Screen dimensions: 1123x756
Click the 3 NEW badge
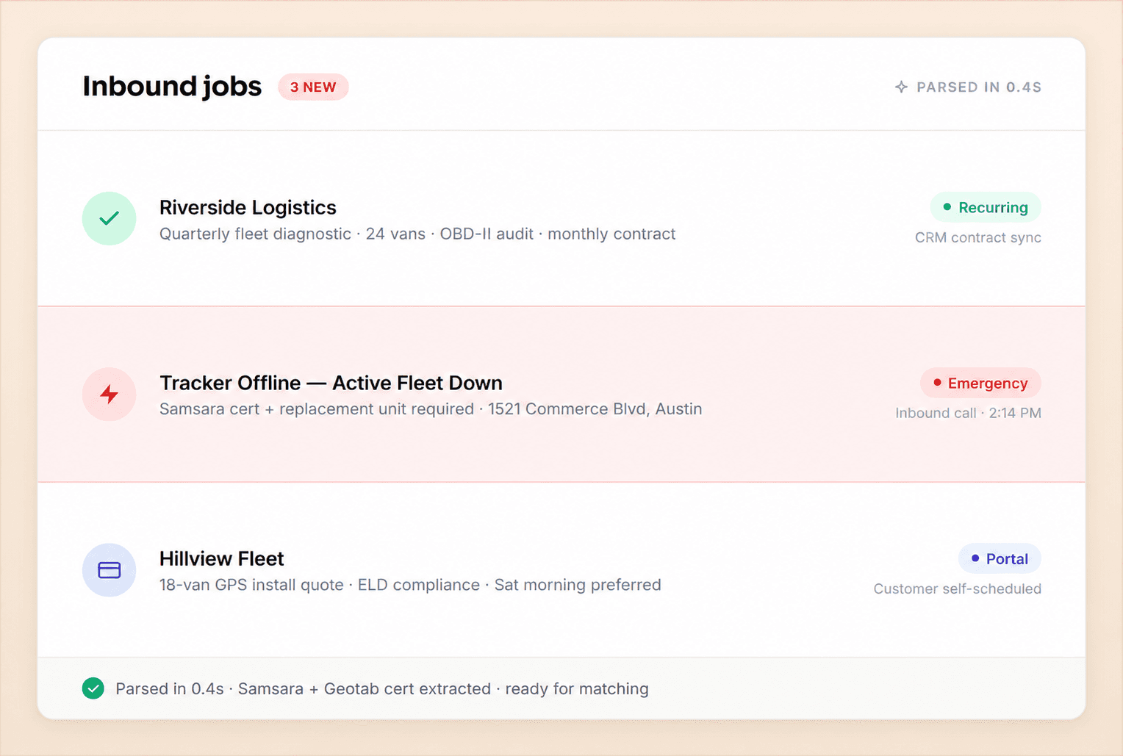coord(313,87)
